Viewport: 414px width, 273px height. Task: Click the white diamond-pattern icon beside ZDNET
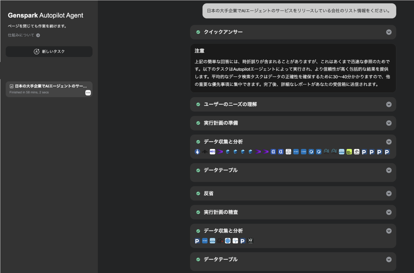pyautogui.click(x=357, y=152)
